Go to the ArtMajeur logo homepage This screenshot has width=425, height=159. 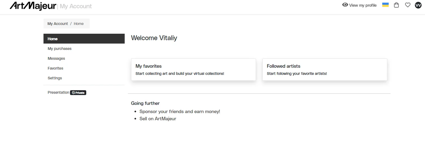[x=33, y=6]
